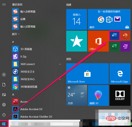Open the Windows Start button
The height and width of the screenshot is (127, 132).
tap(4, 124)
